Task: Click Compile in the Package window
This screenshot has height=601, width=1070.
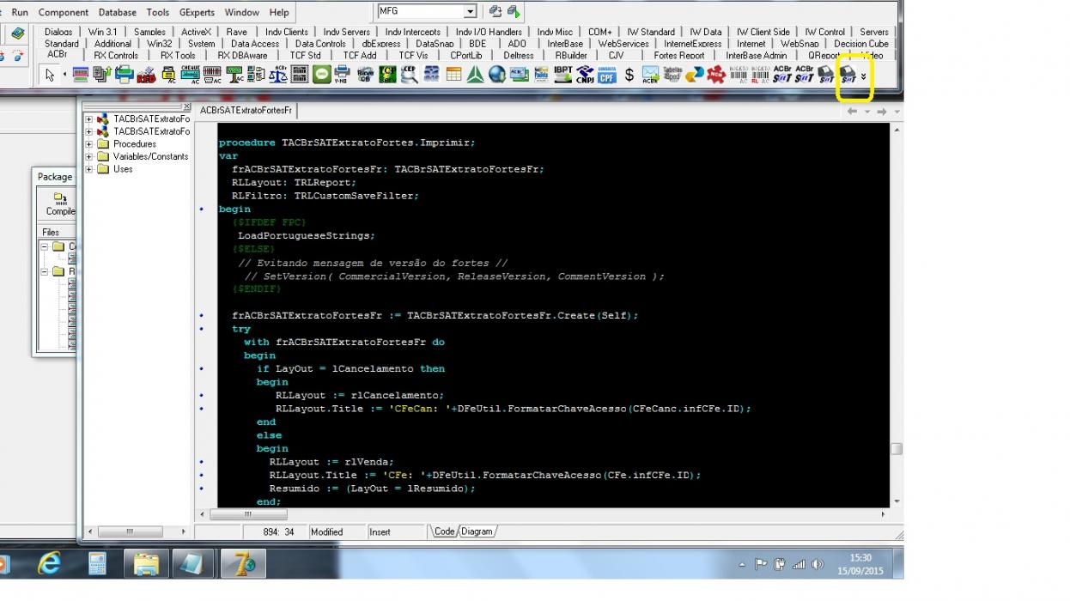Action: (60, 204)
